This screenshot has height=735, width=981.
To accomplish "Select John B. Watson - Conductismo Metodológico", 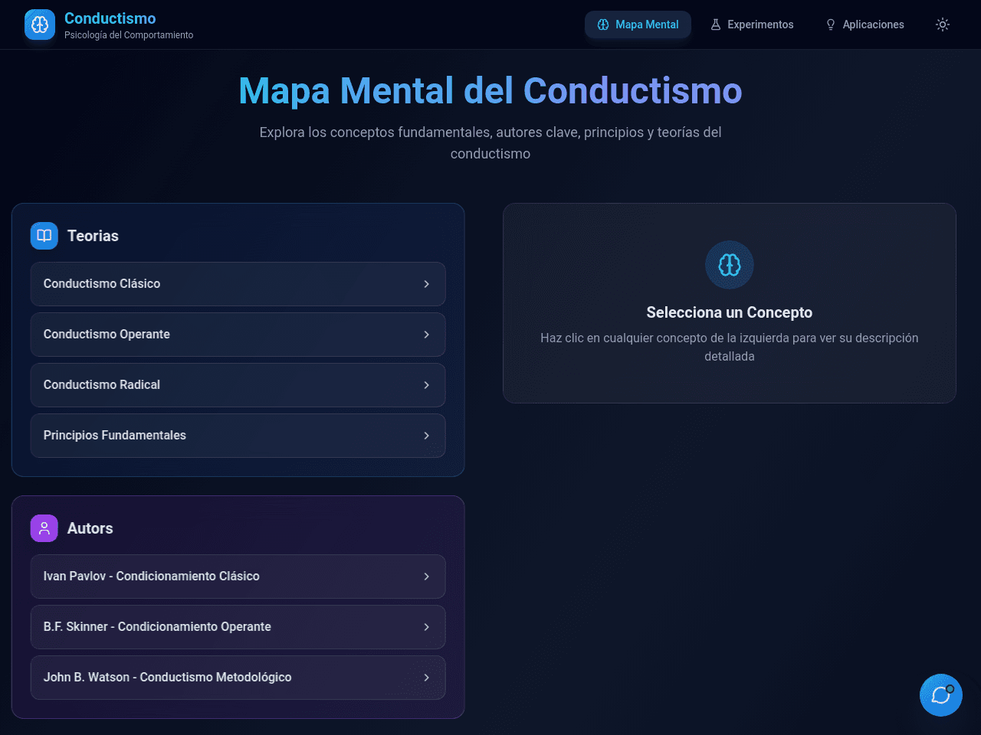I will coord(238,678).
